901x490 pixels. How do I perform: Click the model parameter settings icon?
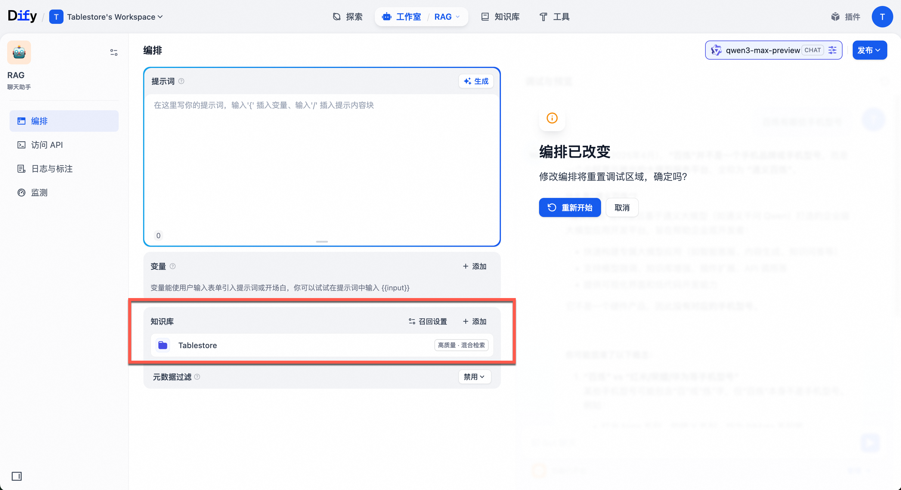[832, 50]
